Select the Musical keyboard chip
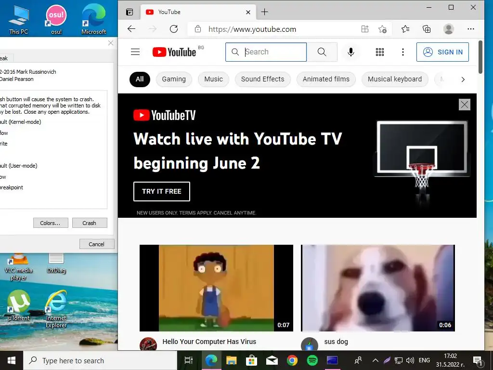 point(395,79)
